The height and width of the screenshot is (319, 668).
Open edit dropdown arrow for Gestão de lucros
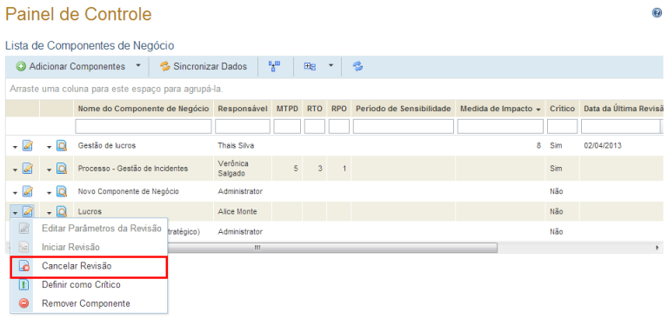(x=15, y=147)
